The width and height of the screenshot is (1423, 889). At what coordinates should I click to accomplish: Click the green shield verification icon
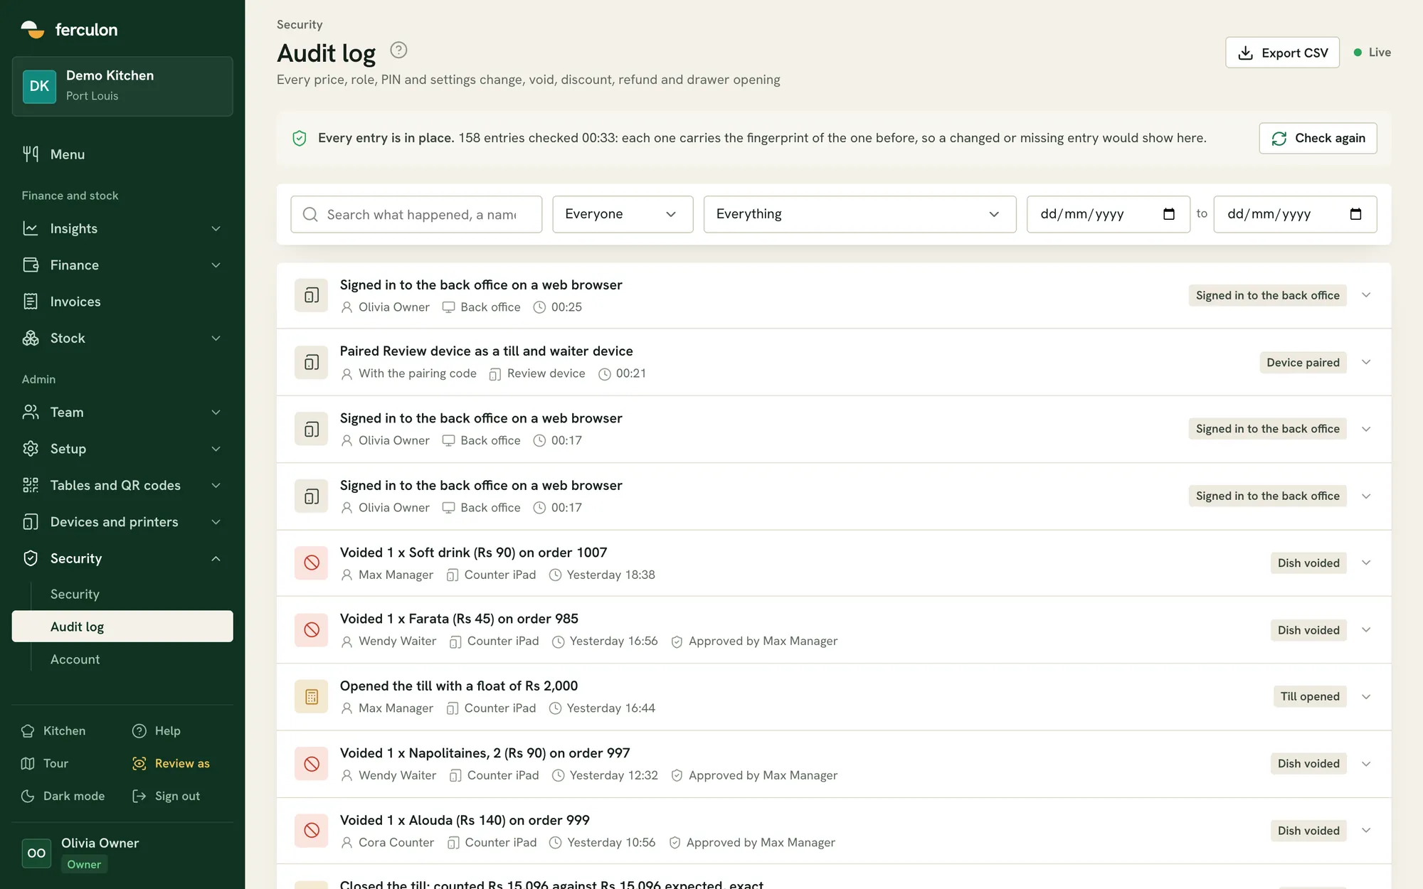coord(300,138)
